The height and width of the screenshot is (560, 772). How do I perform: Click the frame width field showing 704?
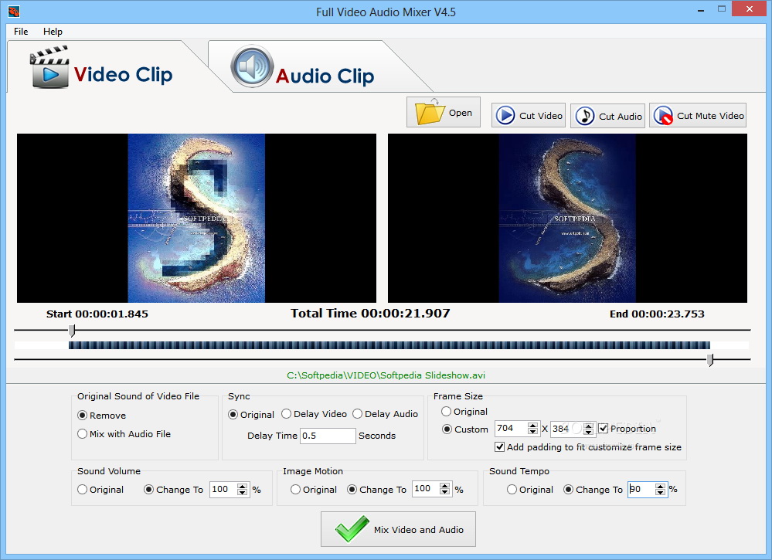[511, 429]
